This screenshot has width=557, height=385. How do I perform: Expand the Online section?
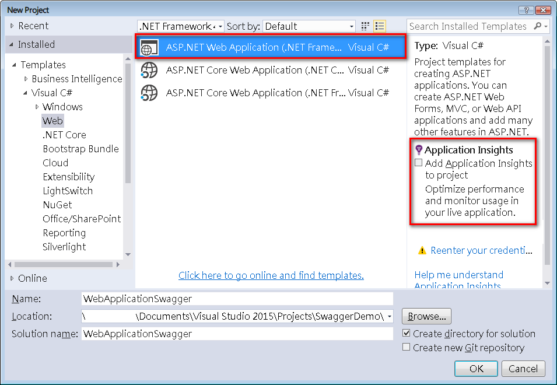point(12,278)
